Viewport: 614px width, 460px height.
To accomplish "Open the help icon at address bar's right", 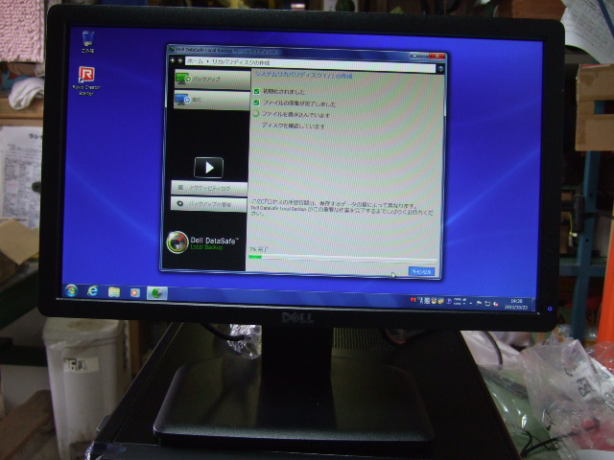I will click(x=440, y=69).
